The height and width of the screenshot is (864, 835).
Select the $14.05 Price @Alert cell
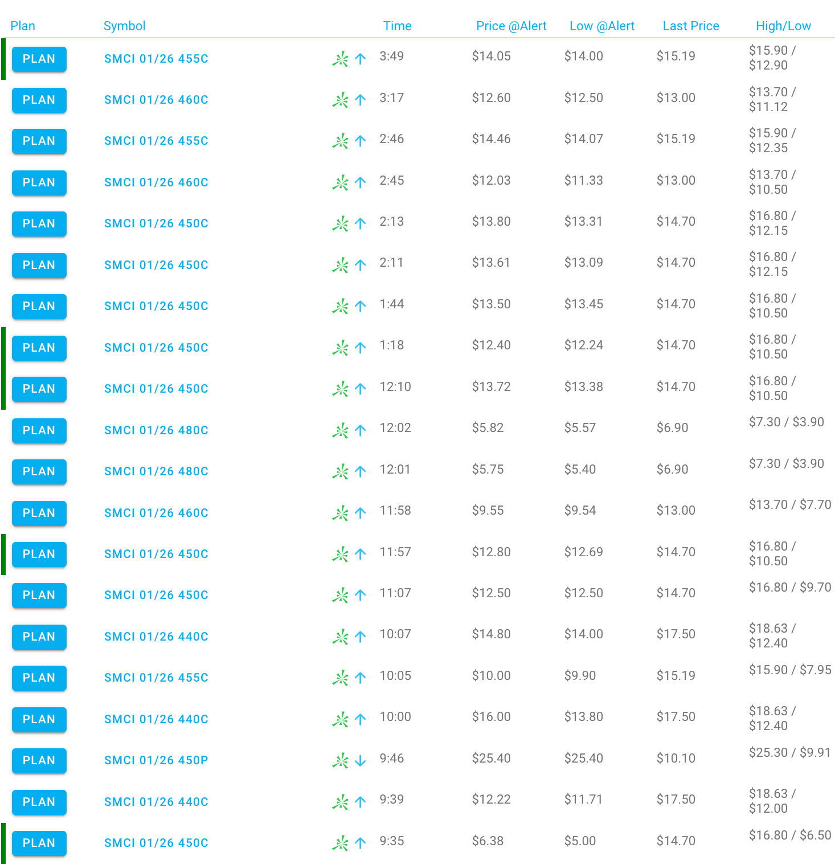point(491,56)
